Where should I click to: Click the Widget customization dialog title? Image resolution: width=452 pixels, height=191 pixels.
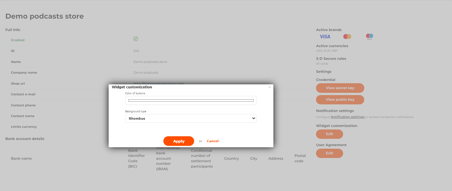pyautogui.click(x=132, y=87)
